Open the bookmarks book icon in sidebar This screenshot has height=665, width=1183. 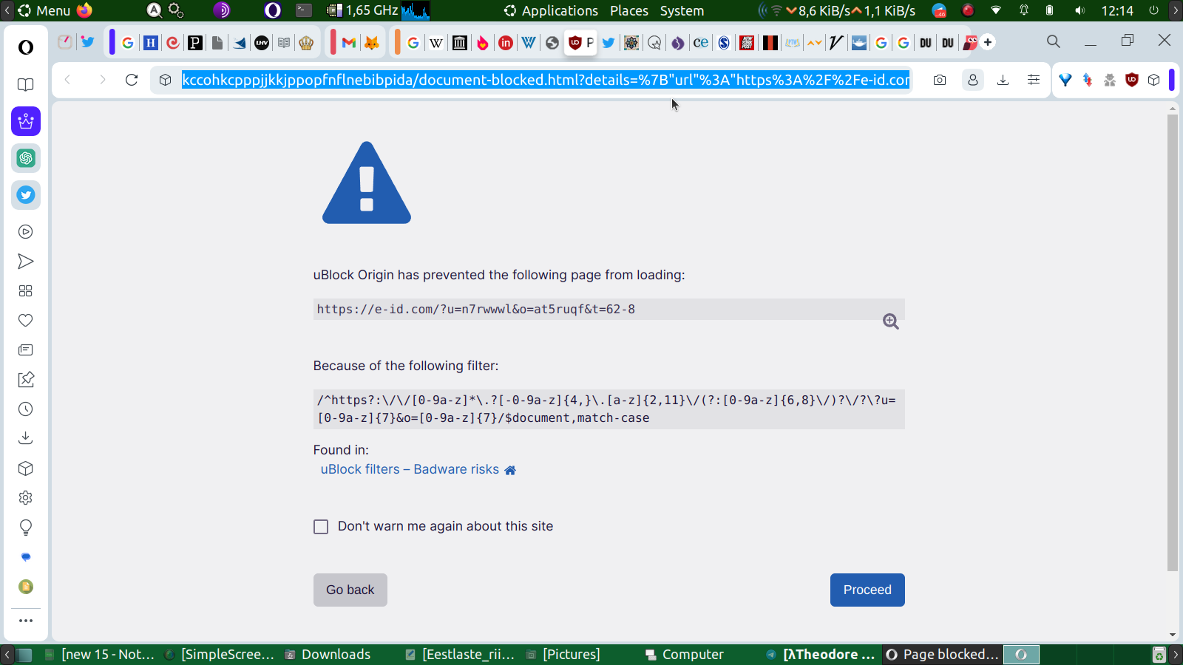click(x=26, y=85)
